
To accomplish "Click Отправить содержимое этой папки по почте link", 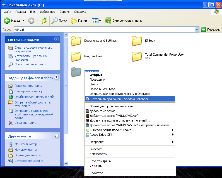I will click(x=34, y=114).
